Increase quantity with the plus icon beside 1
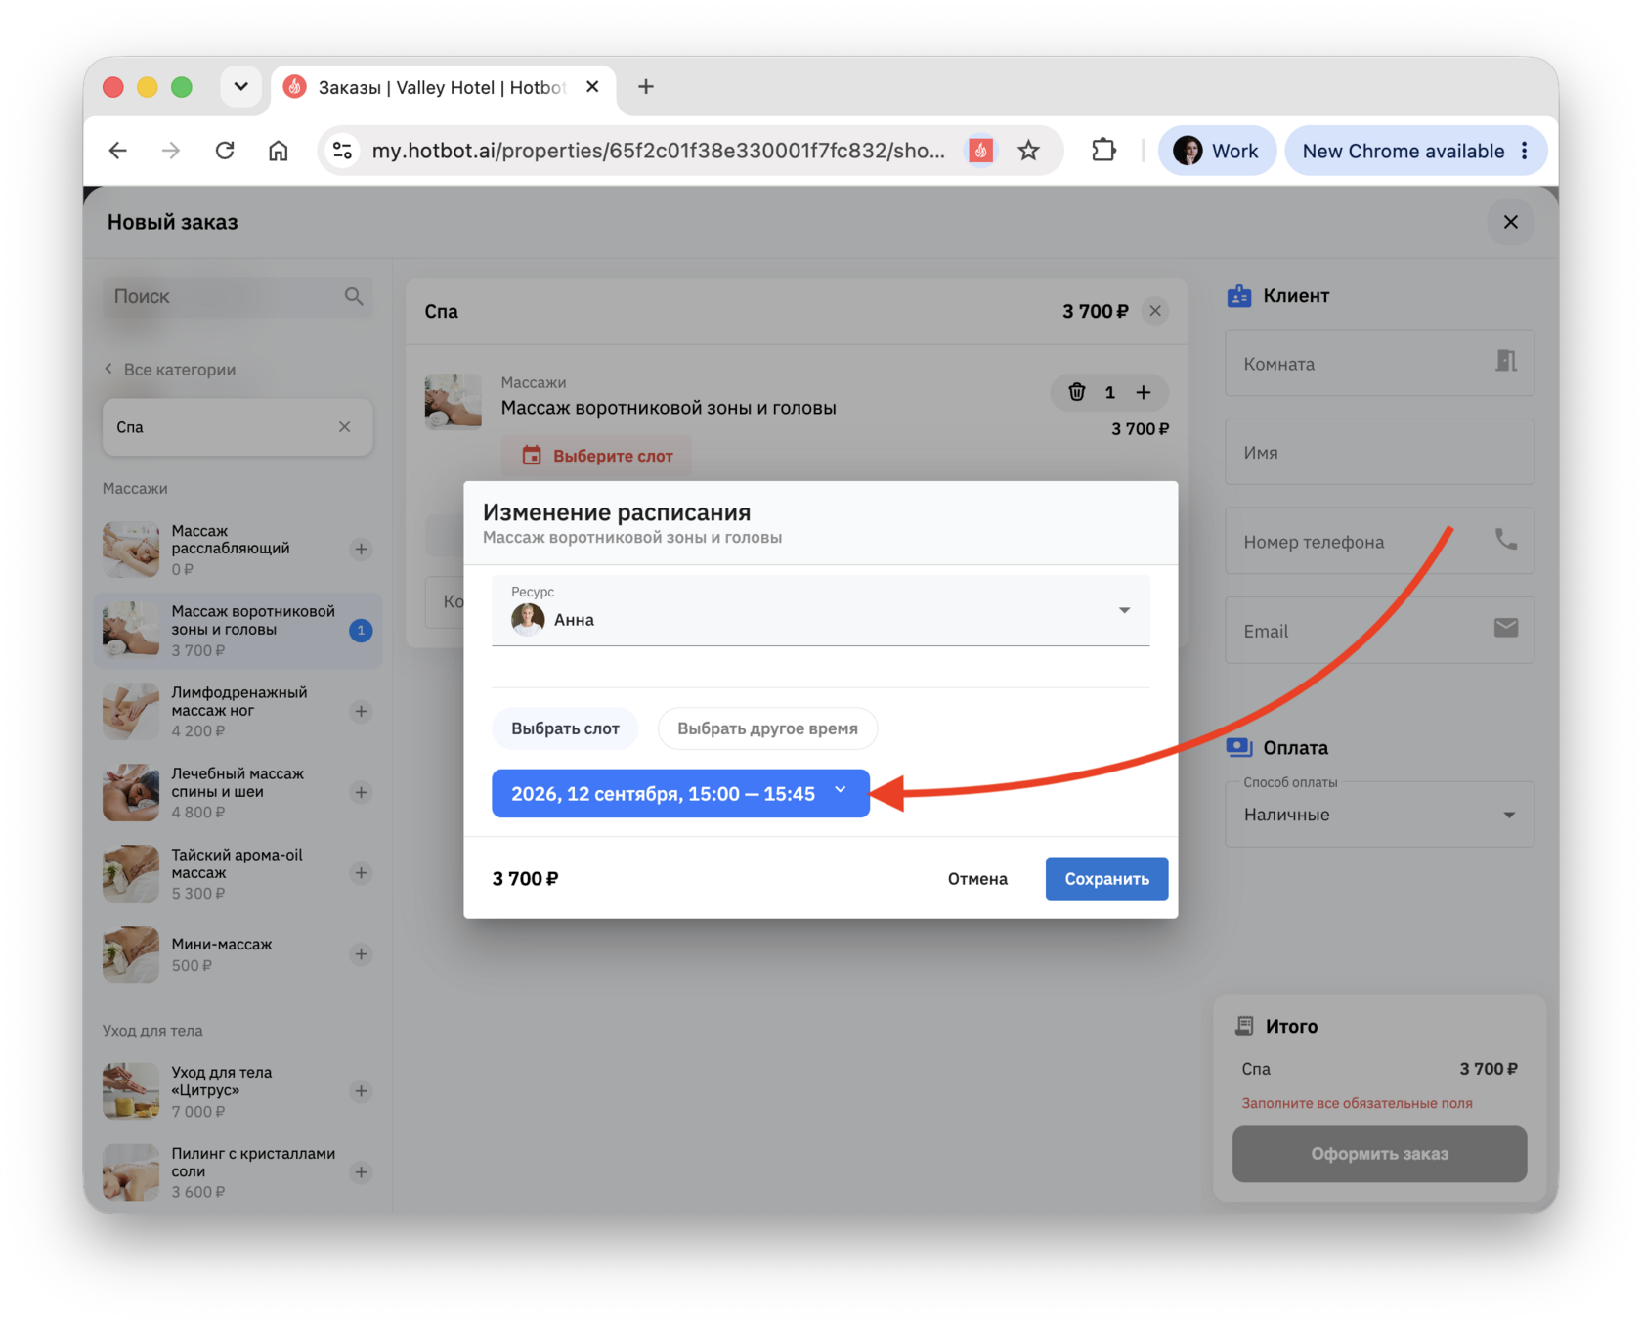The width and height of the screenshot is (1642, 1324). (1143, 392)
